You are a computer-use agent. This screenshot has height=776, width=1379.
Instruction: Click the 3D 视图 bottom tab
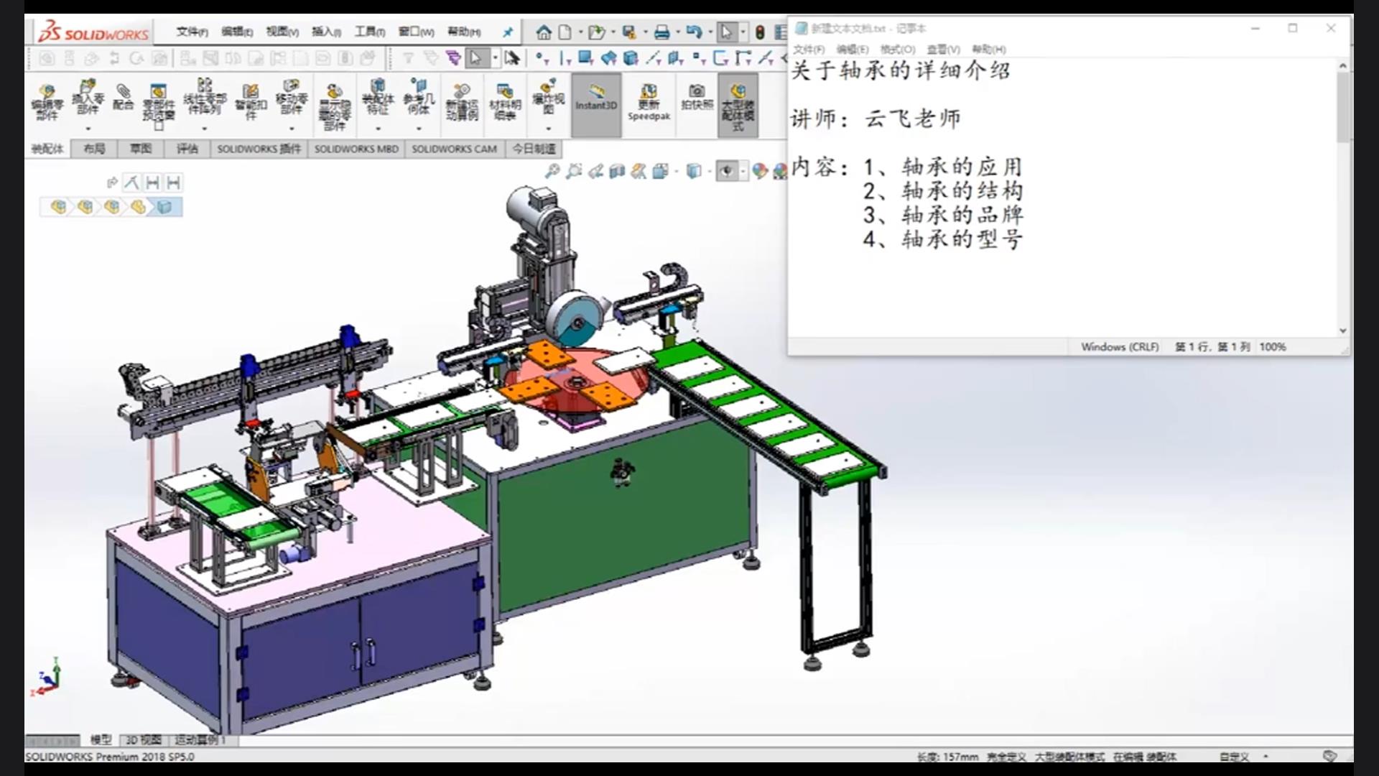tap(144, 739)
